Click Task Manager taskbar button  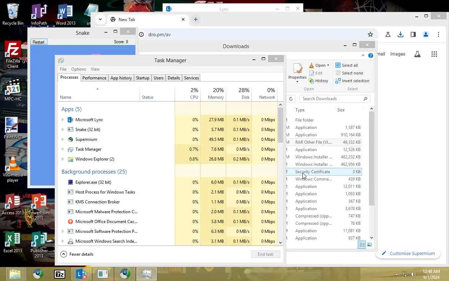point(146,274)
